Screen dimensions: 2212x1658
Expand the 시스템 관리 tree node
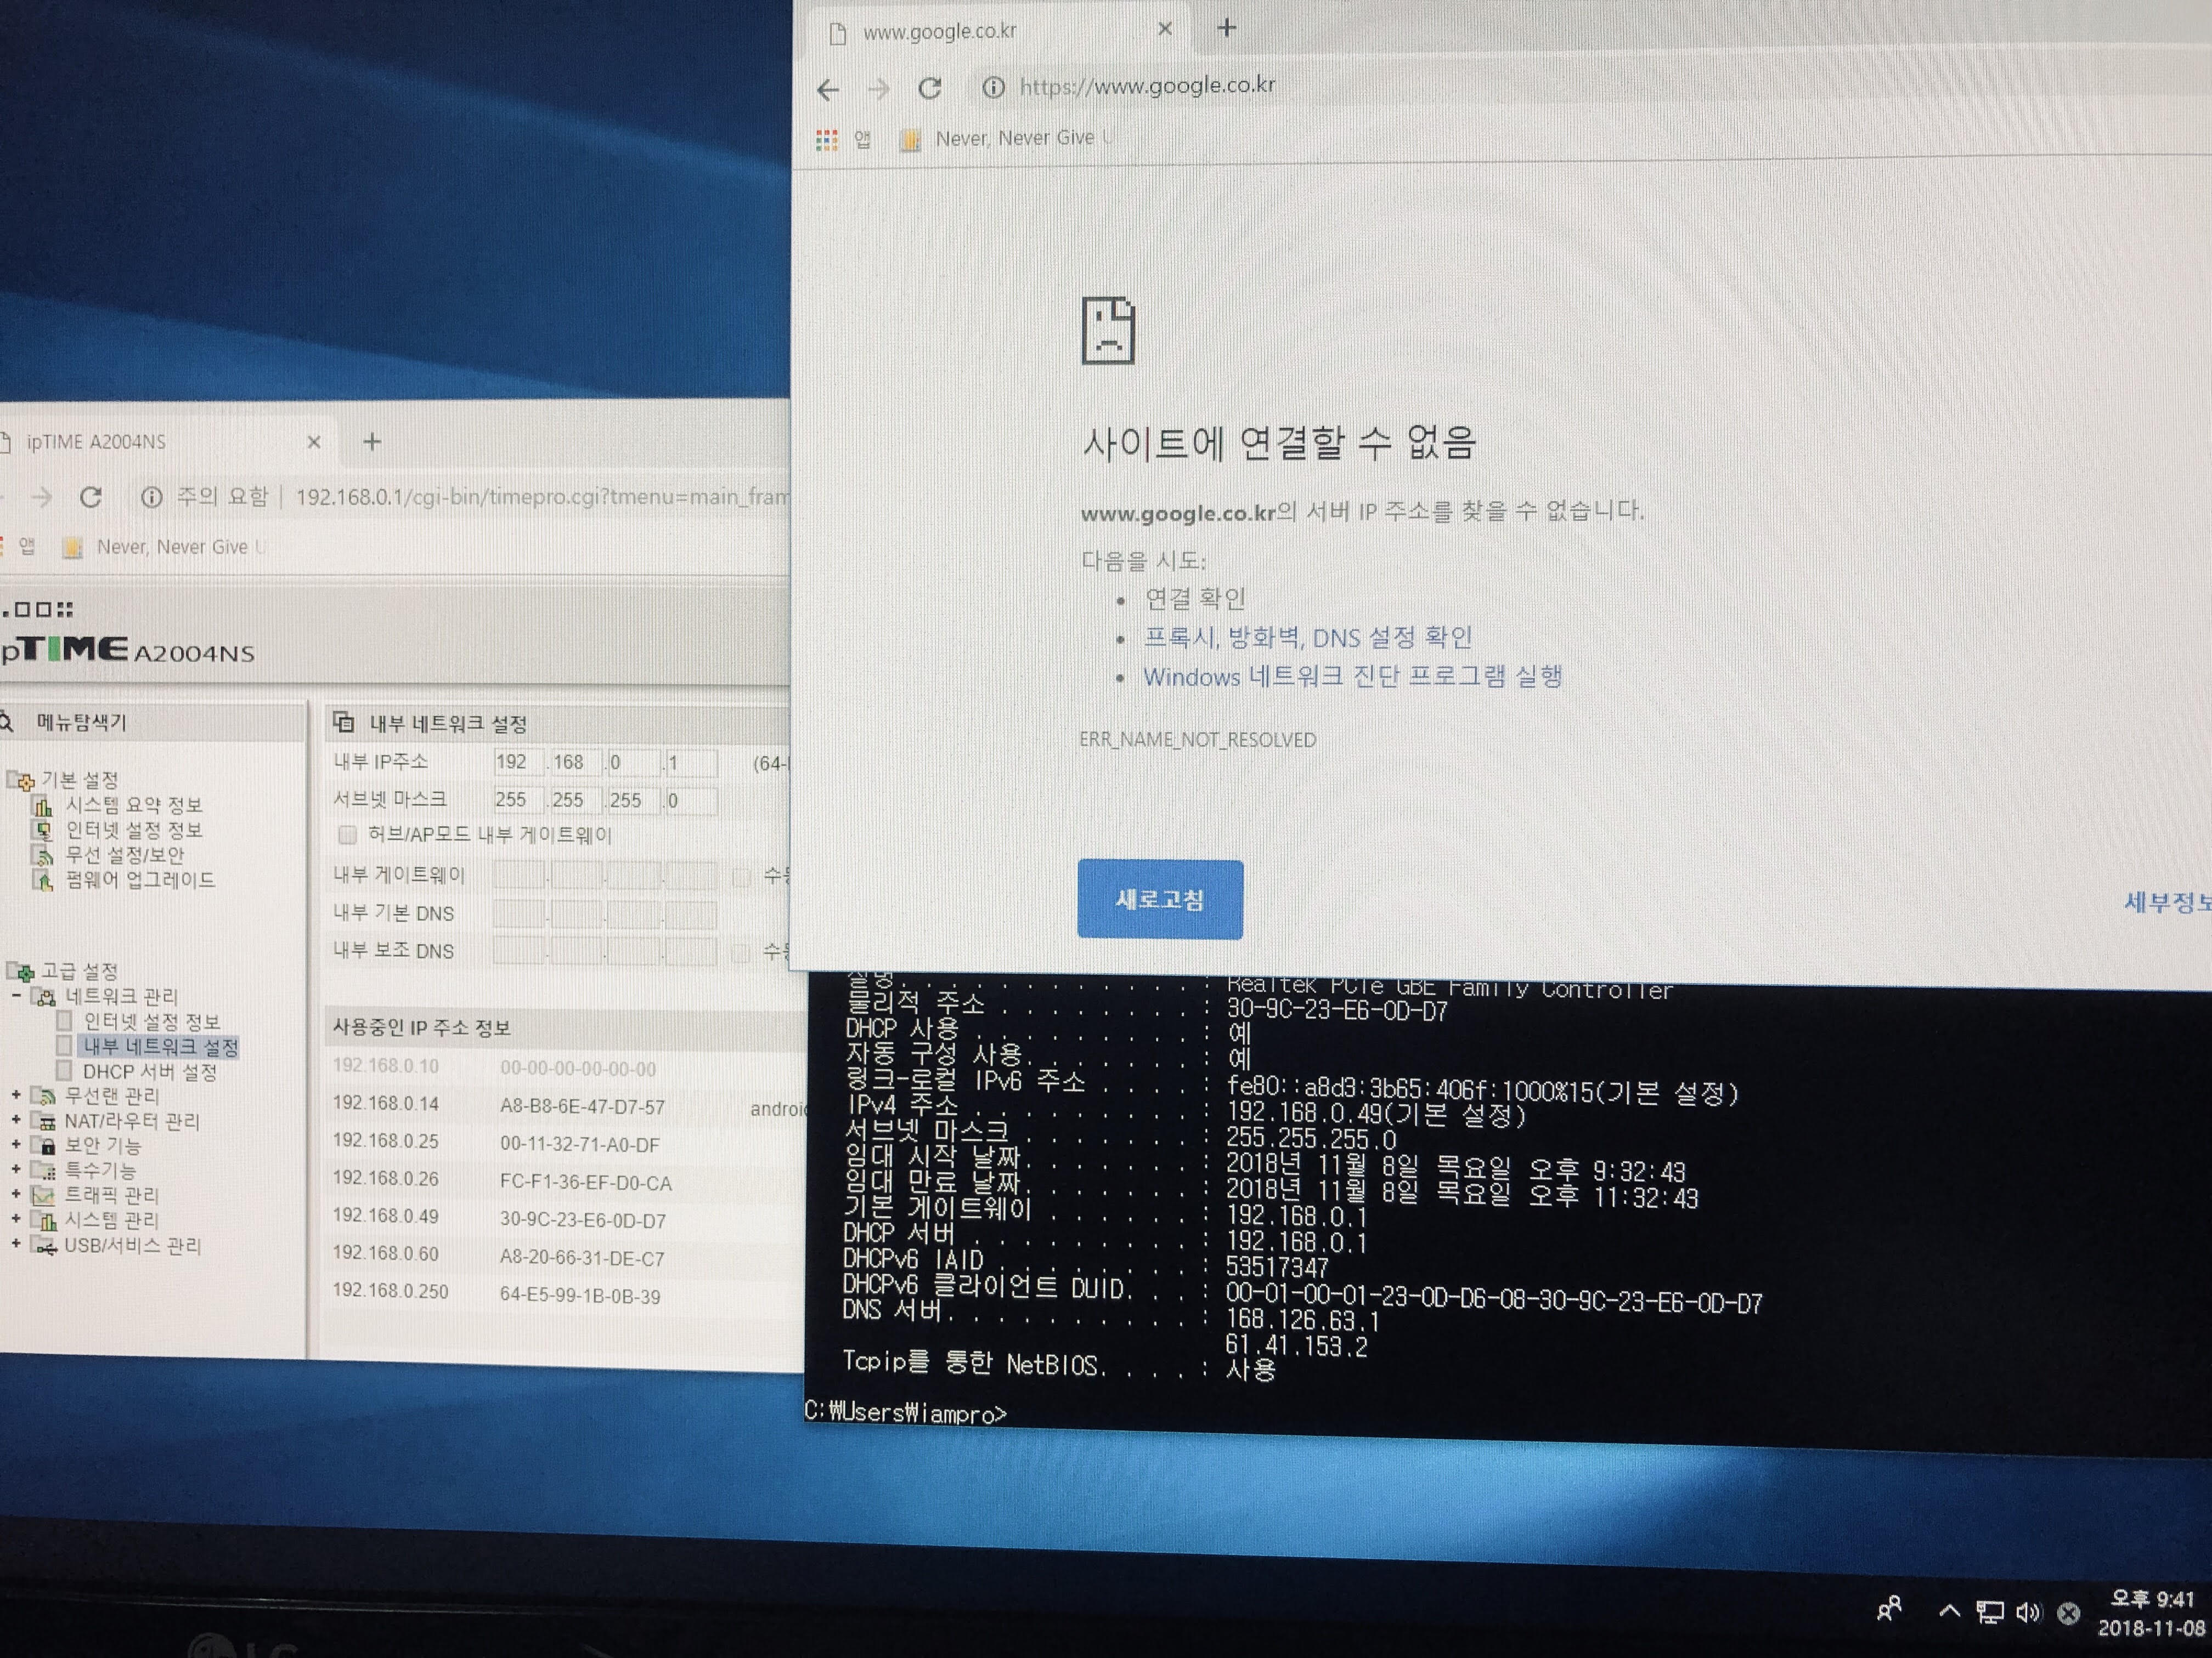click(16, 1219)
